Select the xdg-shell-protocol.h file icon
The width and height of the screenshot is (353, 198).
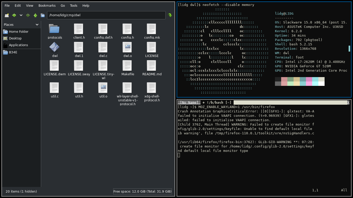(151, 88)
